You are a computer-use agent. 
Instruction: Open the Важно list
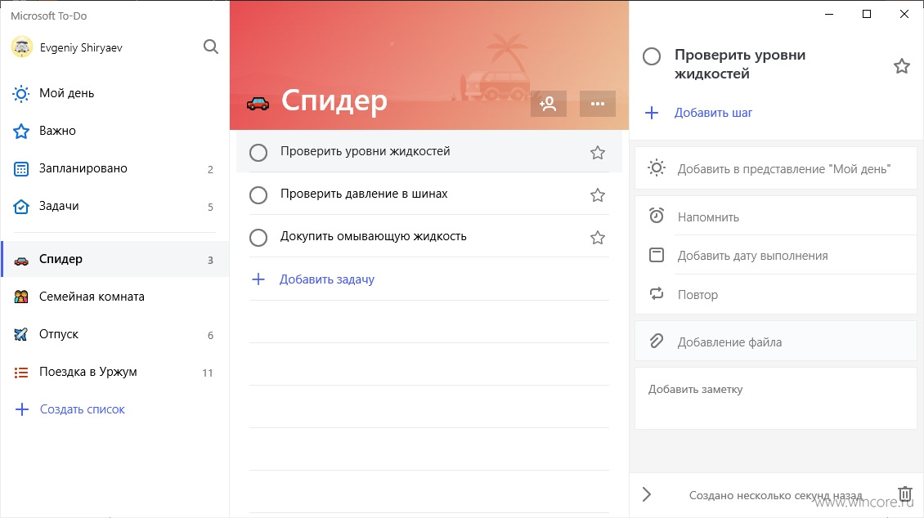pyautogui.click(x=114, y=131)
